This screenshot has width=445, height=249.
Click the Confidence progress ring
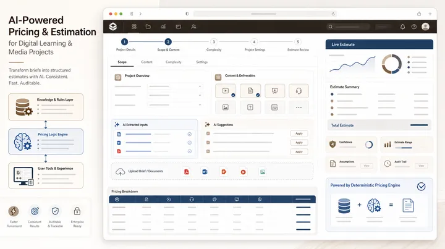point(368,145)
